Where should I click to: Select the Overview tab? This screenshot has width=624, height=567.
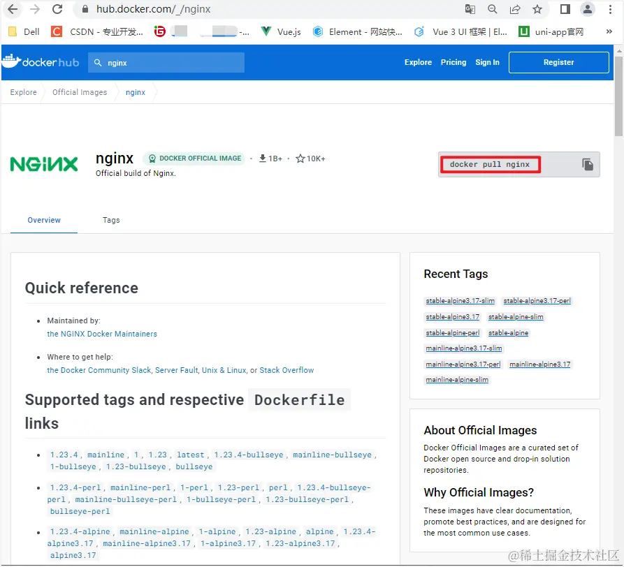point(43,220)
